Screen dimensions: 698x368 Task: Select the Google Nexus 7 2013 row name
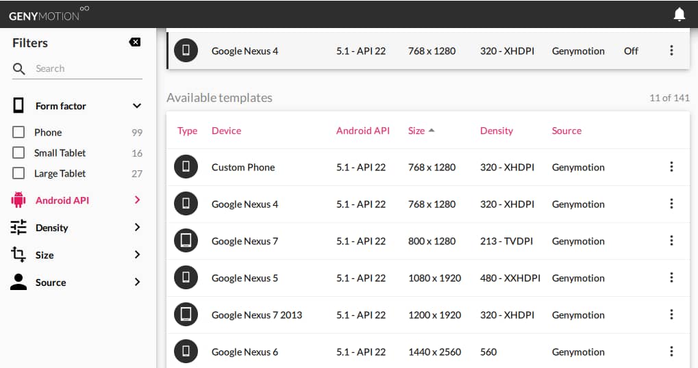coord(256,315)
